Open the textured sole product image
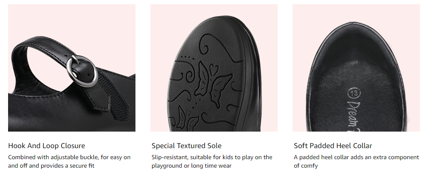 click(214, 68)
